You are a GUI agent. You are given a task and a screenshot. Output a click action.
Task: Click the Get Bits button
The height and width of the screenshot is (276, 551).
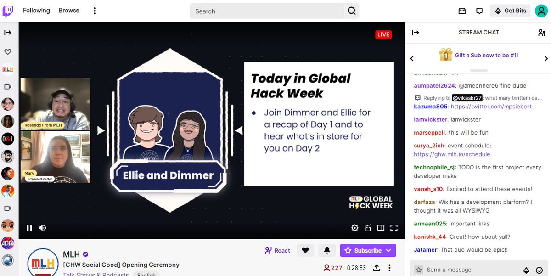tap(510, 11)
